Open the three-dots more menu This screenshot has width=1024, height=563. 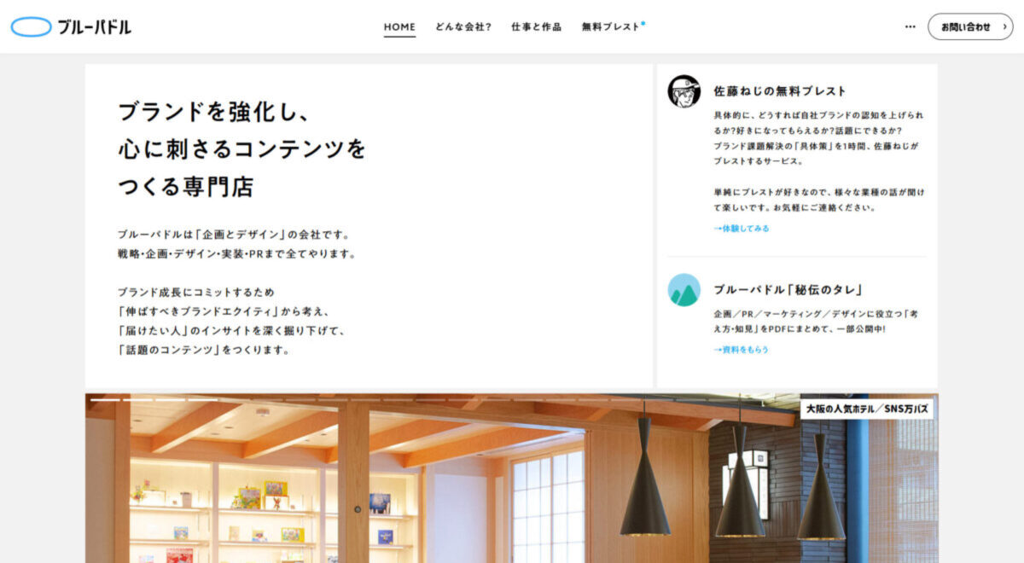click(910, 26)
